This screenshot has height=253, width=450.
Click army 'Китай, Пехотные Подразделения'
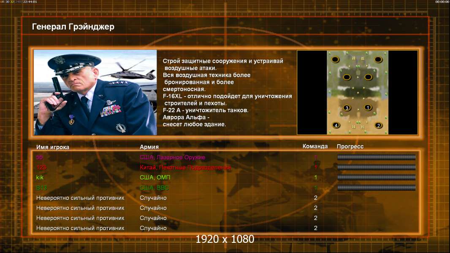pos(185,167)
